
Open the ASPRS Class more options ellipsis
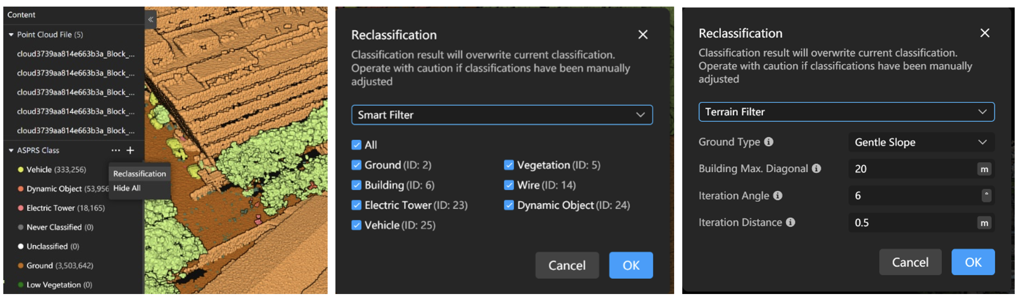coord(116,150)
